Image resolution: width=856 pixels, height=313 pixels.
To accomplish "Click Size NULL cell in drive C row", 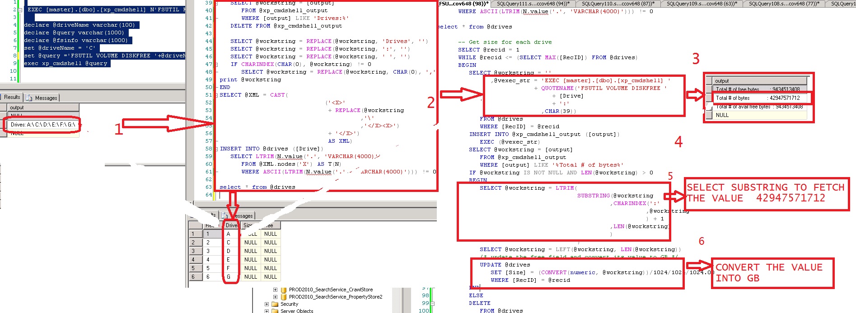I will click(x=251, y=243).
